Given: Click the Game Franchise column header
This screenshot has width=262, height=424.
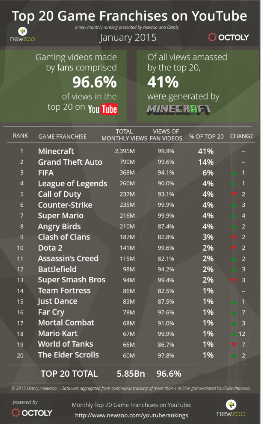Looking at the screenshot, I should [62, 136].
